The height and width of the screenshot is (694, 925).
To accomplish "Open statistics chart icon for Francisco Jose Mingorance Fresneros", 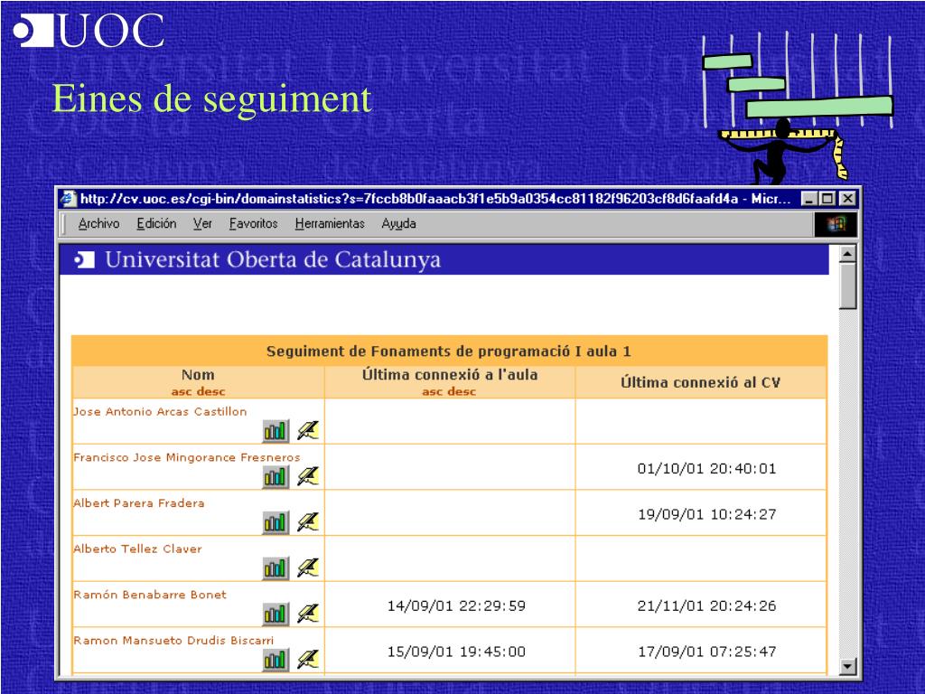I will click(x=276, y=477).
